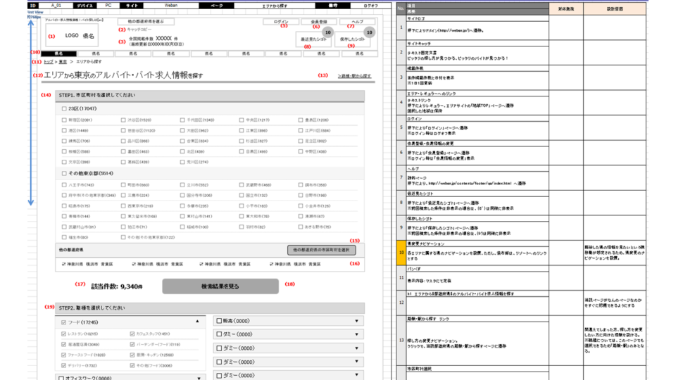Viewport: 676px width, 380px height.
Task: Select the black highlighted 県名 tab
Action: [x=58, y=53]
